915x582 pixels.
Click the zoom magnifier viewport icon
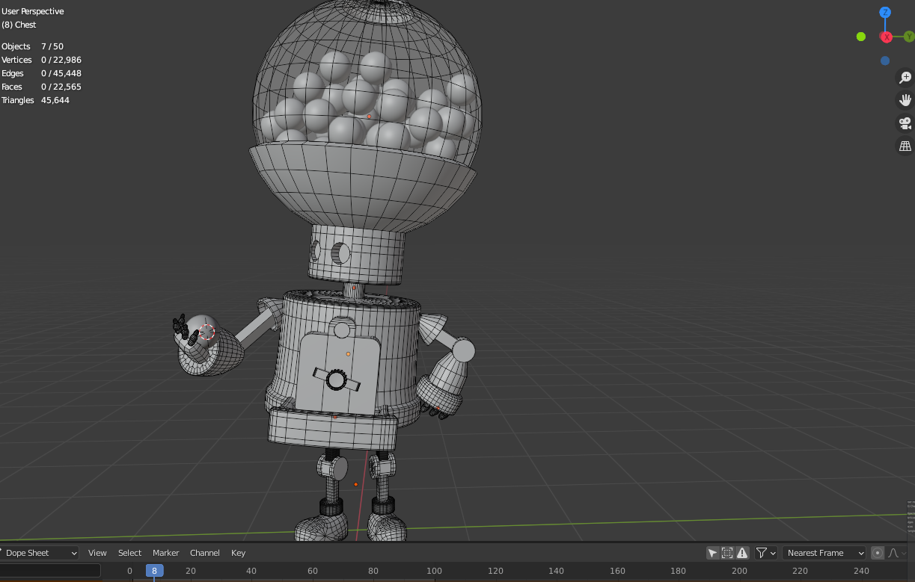905,78
